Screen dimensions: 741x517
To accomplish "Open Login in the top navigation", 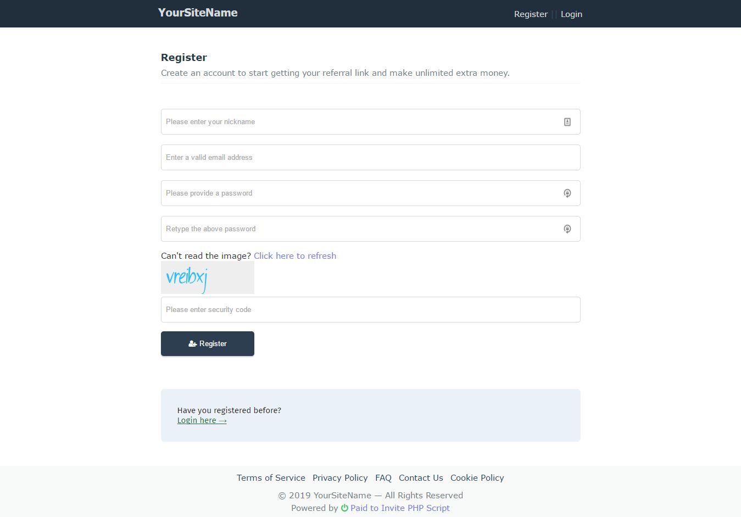I will 571,14.
